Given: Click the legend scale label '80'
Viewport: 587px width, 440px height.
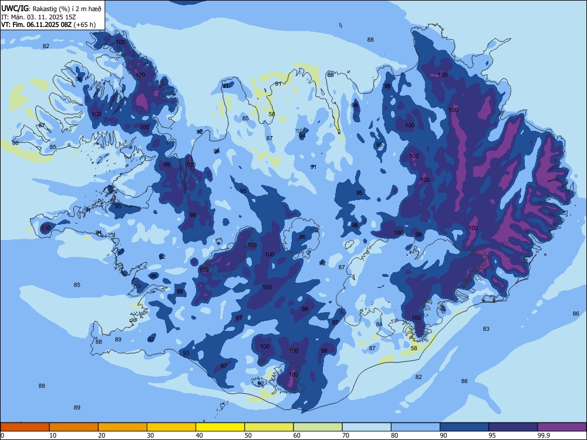Looking at the screenshot, I should click(394, 435).
